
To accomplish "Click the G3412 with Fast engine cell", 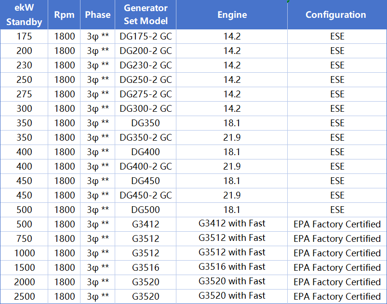I will click(x=232, y=225).
